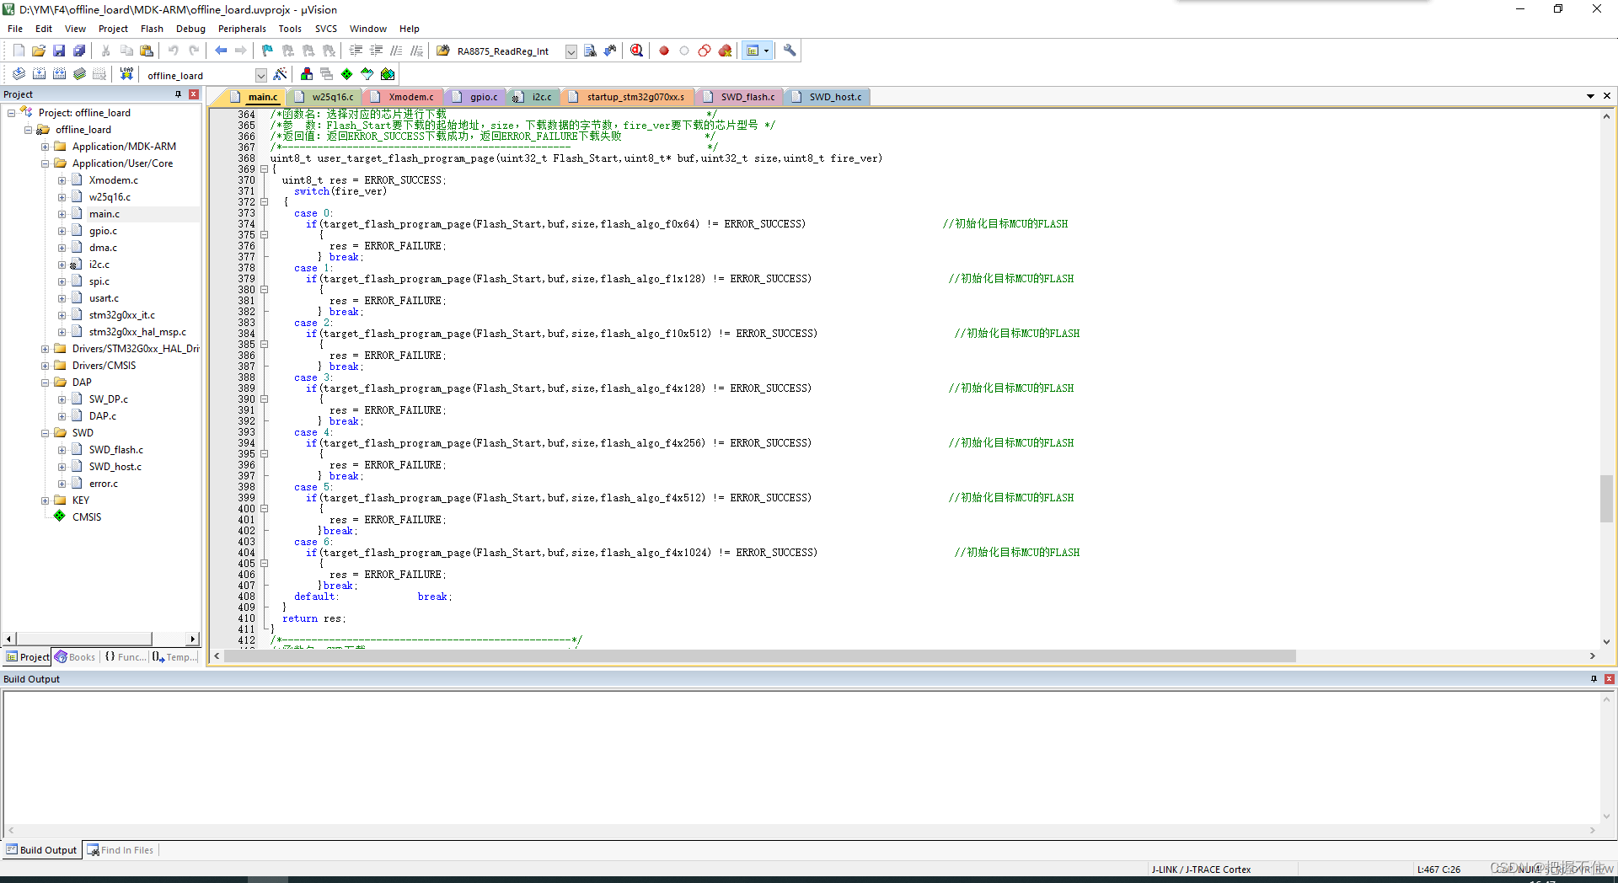Insert breakpoint red circle icon
The image size is (1618, 883).
tap(664, 51)
